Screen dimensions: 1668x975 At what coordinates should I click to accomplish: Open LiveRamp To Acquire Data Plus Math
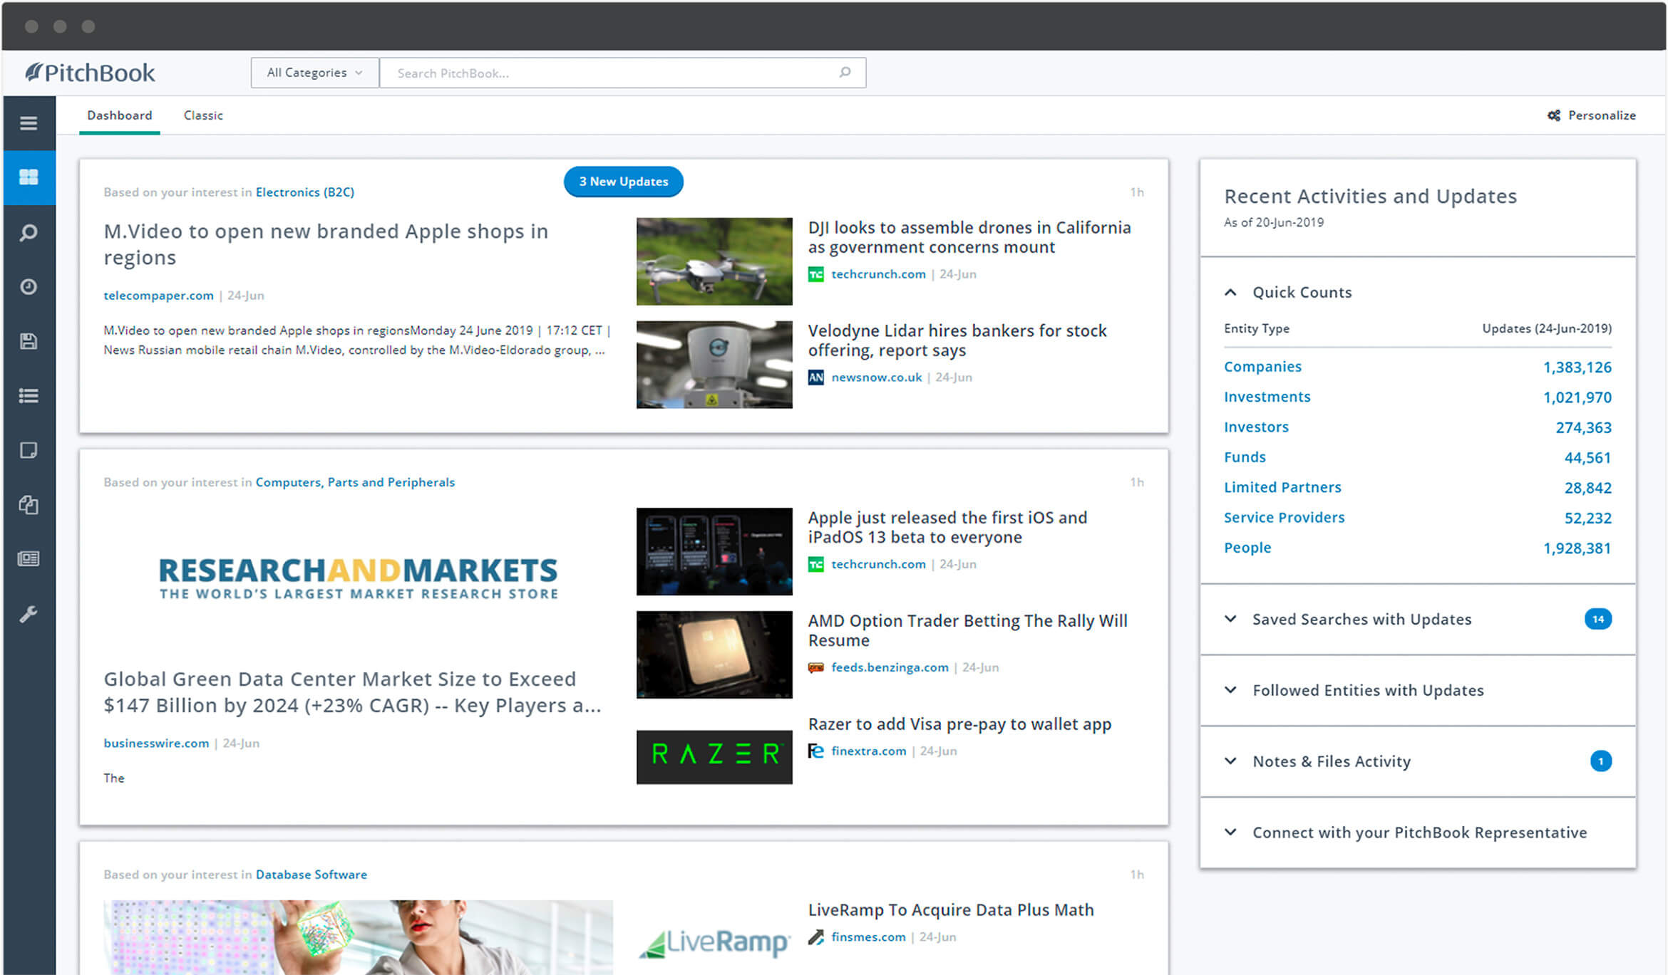(x=951, y=910)
